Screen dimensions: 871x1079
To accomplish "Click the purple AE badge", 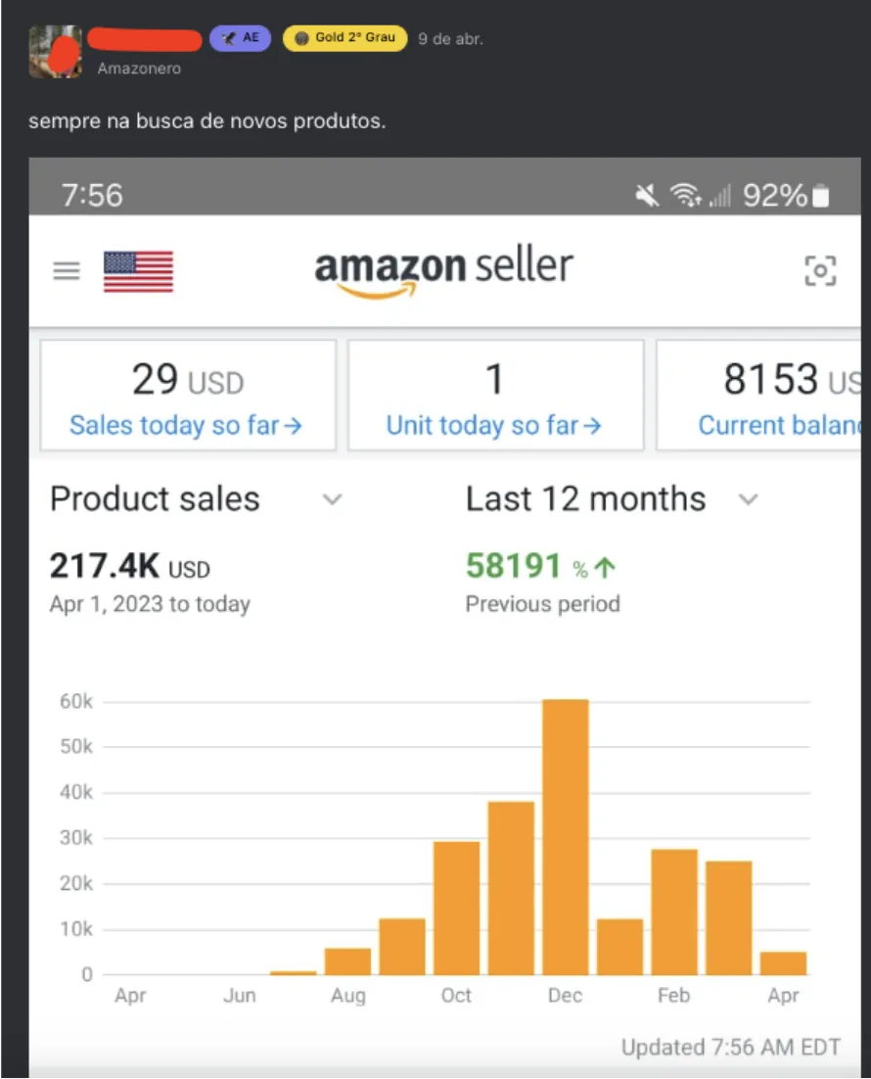I will coord(240,38).
